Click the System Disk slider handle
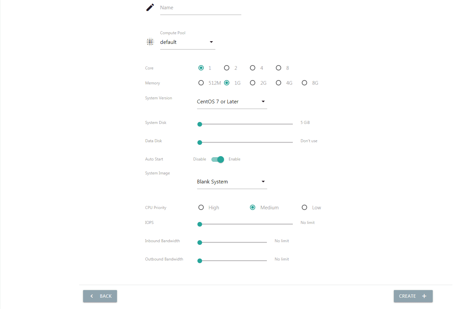This screenshot has width=453, height=309. 200,124
